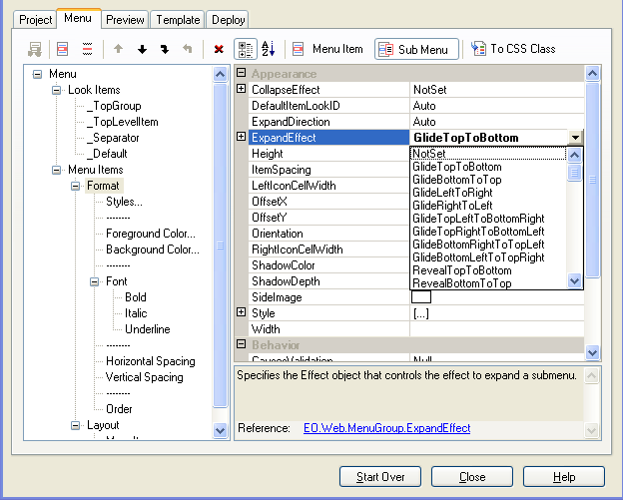The image size is (623, 500).
Task: Select the Underline tree item
Action: pyautogui.click(x=148, y=329)
